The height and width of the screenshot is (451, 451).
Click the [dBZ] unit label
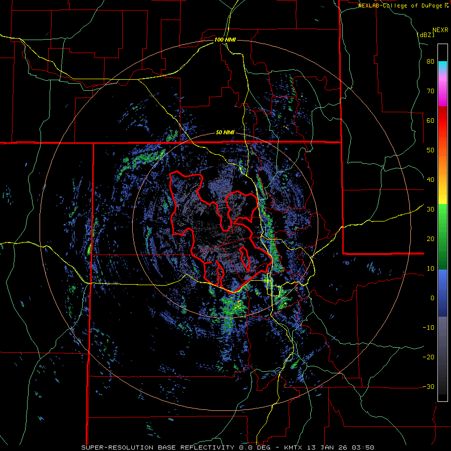tap(425, 35)
